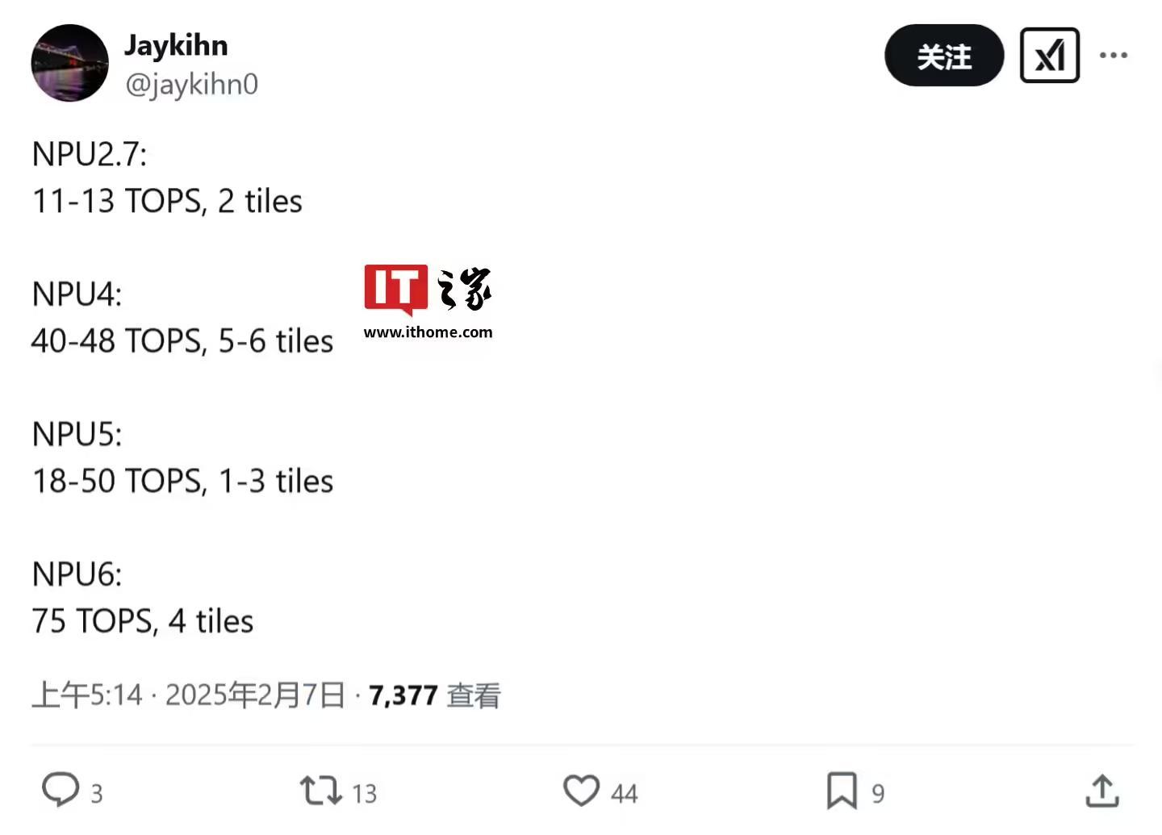Follow Jaykihn with the 关注 button
The width and height of the screenshot is (1162, 835).
(944, 56)
